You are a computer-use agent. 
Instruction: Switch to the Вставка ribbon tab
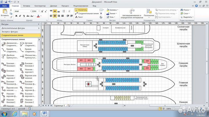click(27, 6)
